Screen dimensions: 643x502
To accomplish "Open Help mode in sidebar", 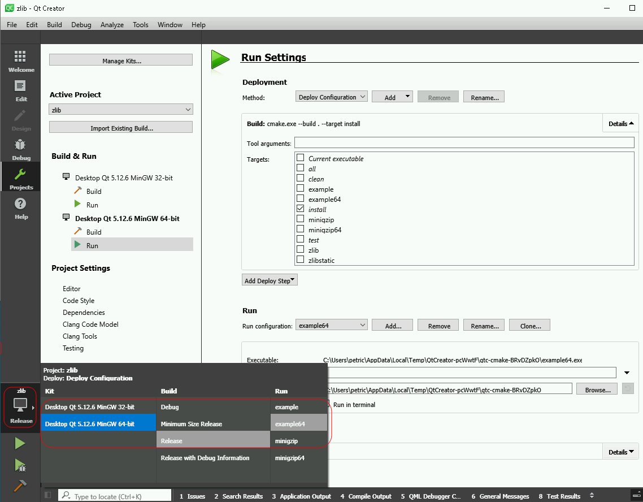I will [x=20, y=209].
